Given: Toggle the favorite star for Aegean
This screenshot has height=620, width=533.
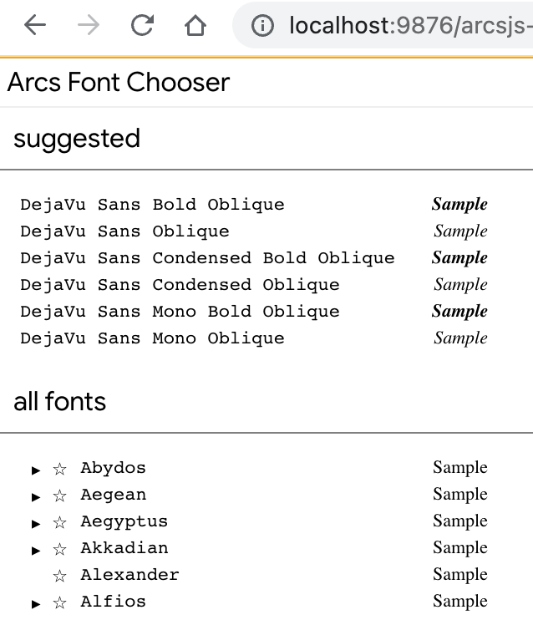Looking at the screenshot, I should pyautogui.click(x=59, y=495).
